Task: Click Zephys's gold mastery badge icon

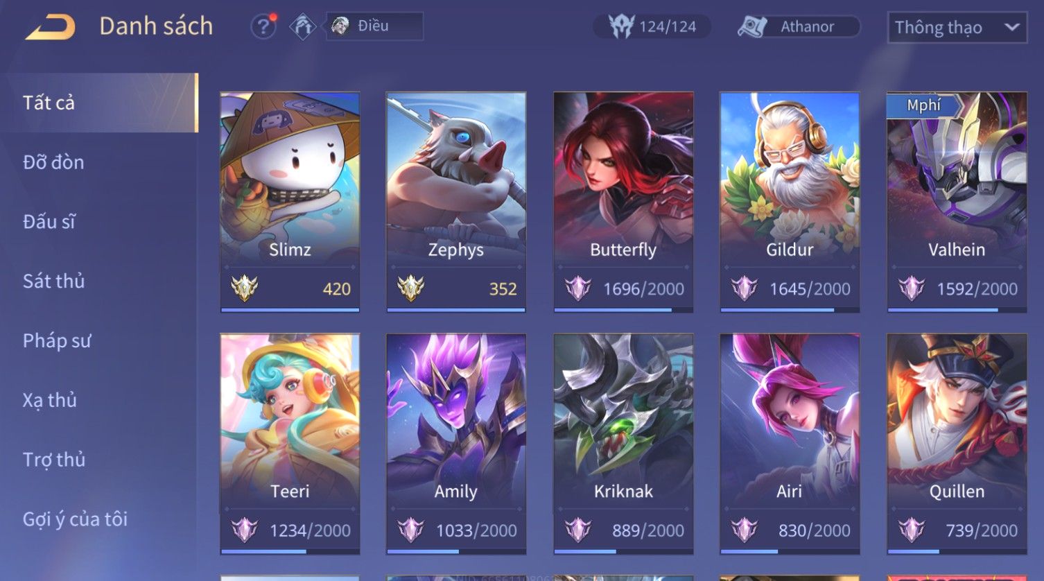Action: [410, 288]
